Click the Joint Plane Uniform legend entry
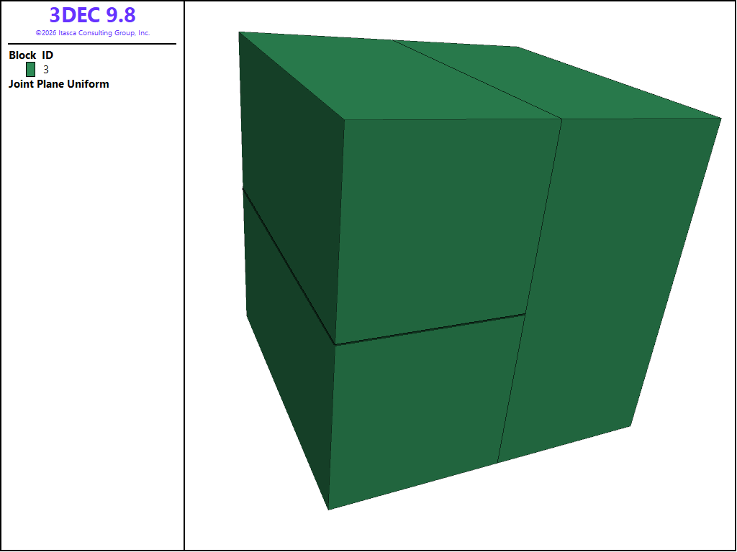737x552 pixels. click(x=59, y=84)
